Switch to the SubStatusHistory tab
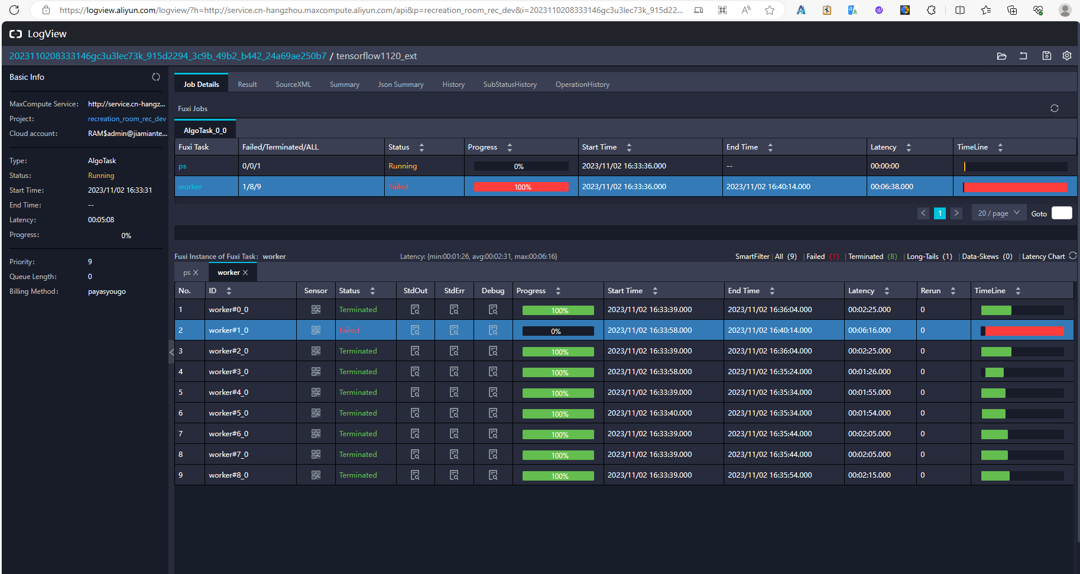 pos(510,85)
